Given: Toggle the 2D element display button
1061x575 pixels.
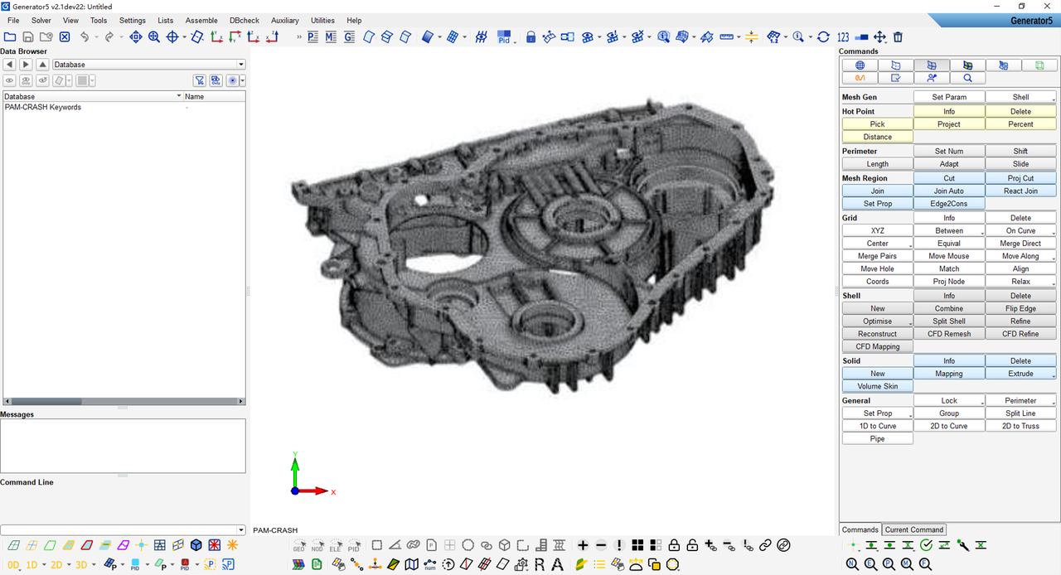Looking at the screenshot, I should click(x=56, y=565).
